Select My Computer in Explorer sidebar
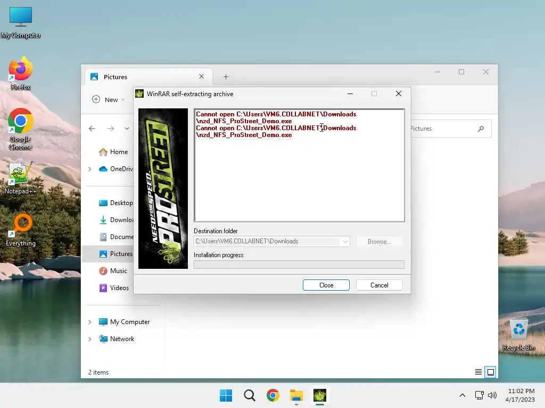Screen dimensions: 545x408 pyautogui.click(x=124, y=322)
